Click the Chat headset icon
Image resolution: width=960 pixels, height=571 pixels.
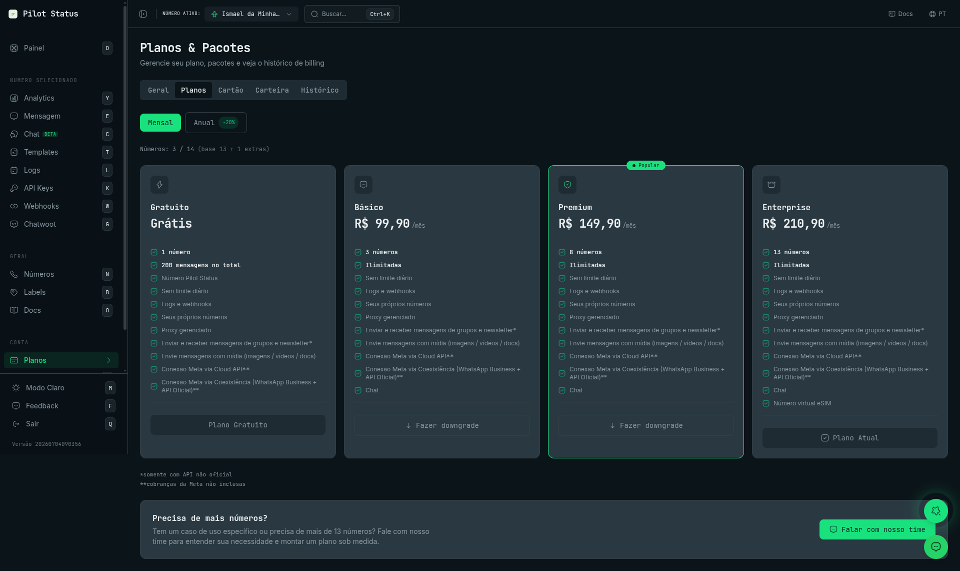14,134
